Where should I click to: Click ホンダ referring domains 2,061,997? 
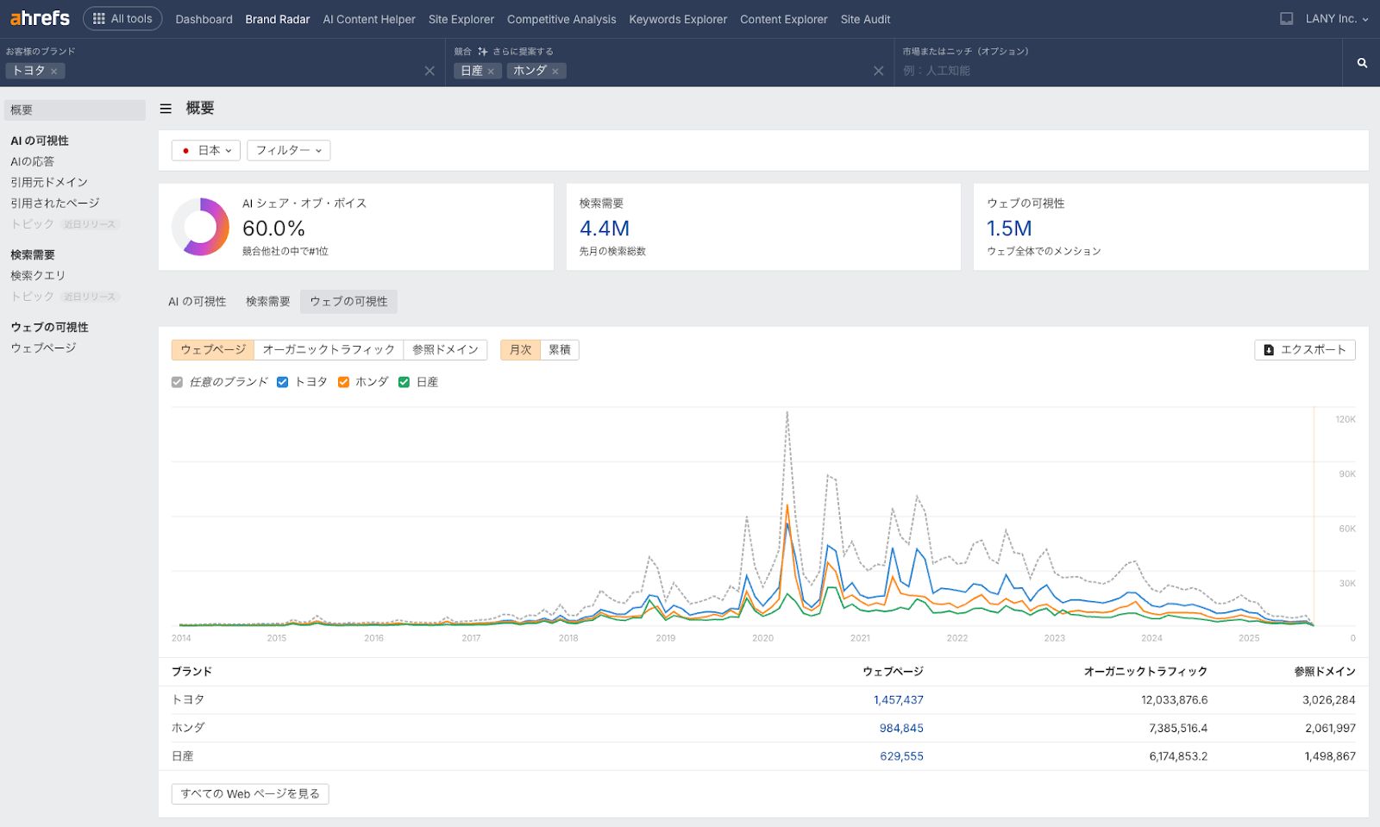click(x=1330, y=728)
